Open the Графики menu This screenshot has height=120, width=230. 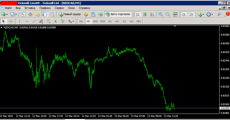coord(45,8)
